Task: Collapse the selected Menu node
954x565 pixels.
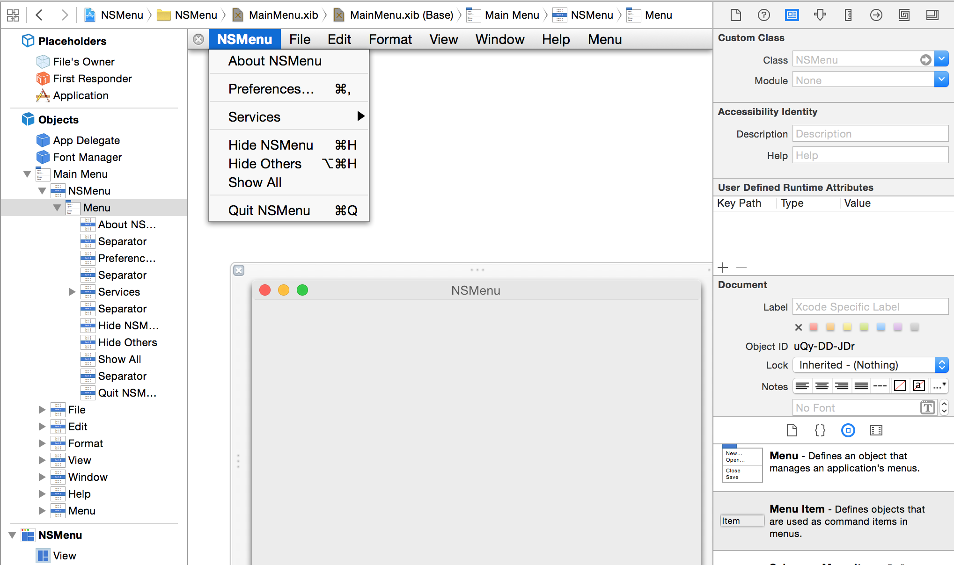Action: 57,208
